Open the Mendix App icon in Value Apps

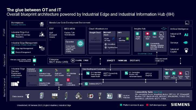click(x=187, y=73)
